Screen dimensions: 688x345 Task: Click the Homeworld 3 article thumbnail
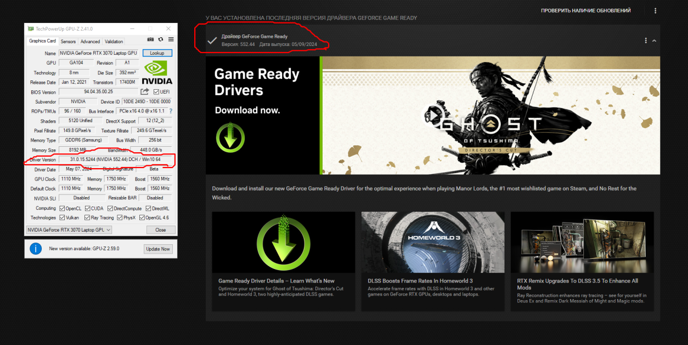(x=433, y=243)
